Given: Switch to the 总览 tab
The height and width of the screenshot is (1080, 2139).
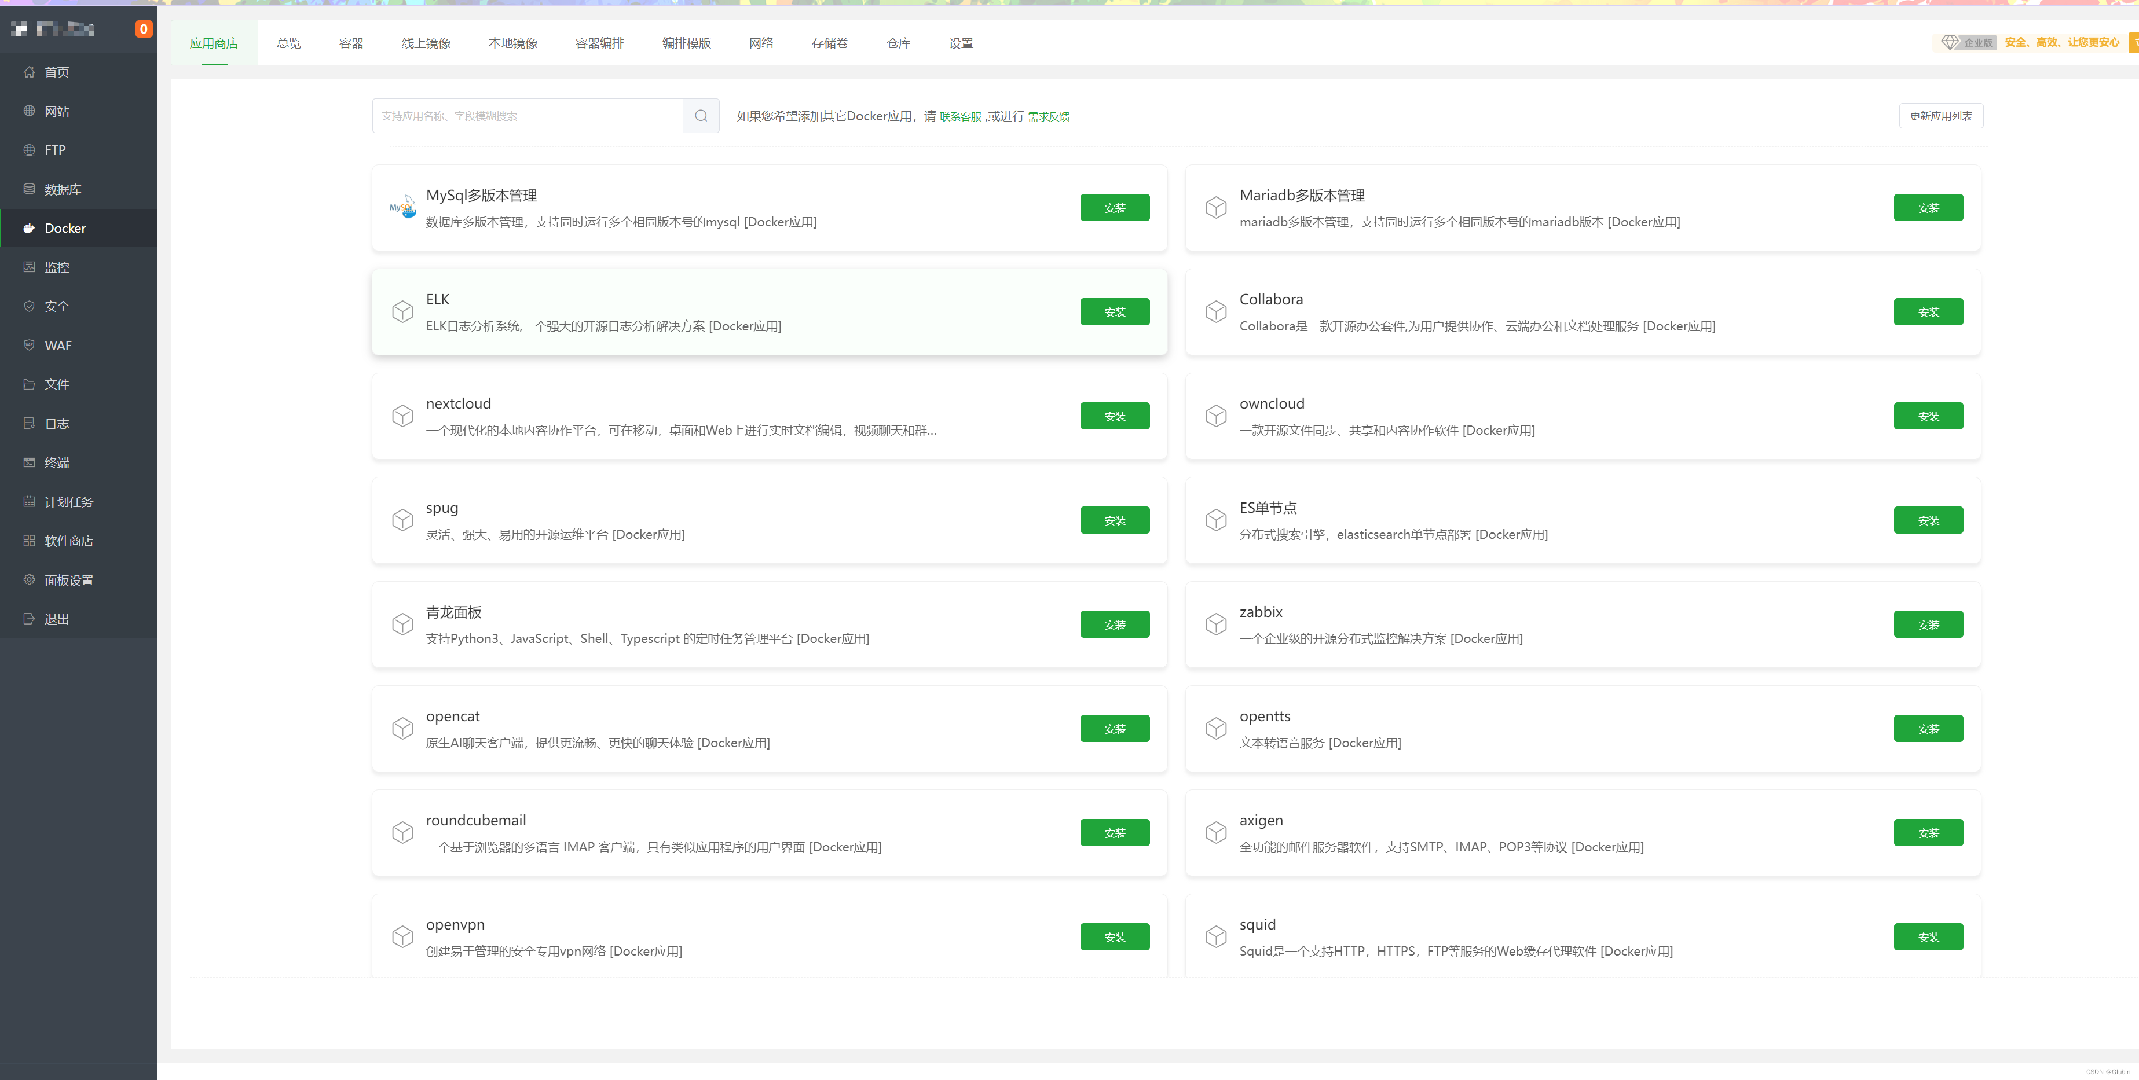Looking at the screenshot, I should [289, 43].
